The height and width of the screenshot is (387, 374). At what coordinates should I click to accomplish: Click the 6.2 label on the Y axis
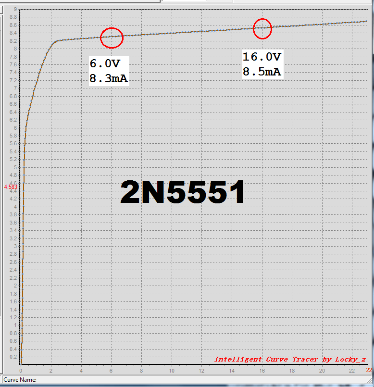[x=13, y=120]
